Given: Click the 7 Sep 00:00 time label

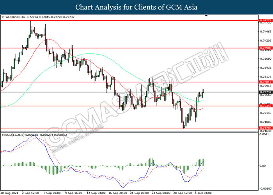Looking at the screenshot, I should coord(52,193).
